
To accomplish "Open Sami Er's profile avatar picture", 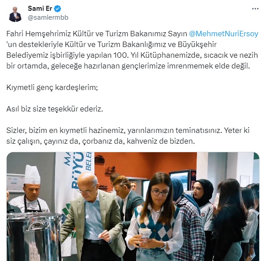I will tap(15, 14).
